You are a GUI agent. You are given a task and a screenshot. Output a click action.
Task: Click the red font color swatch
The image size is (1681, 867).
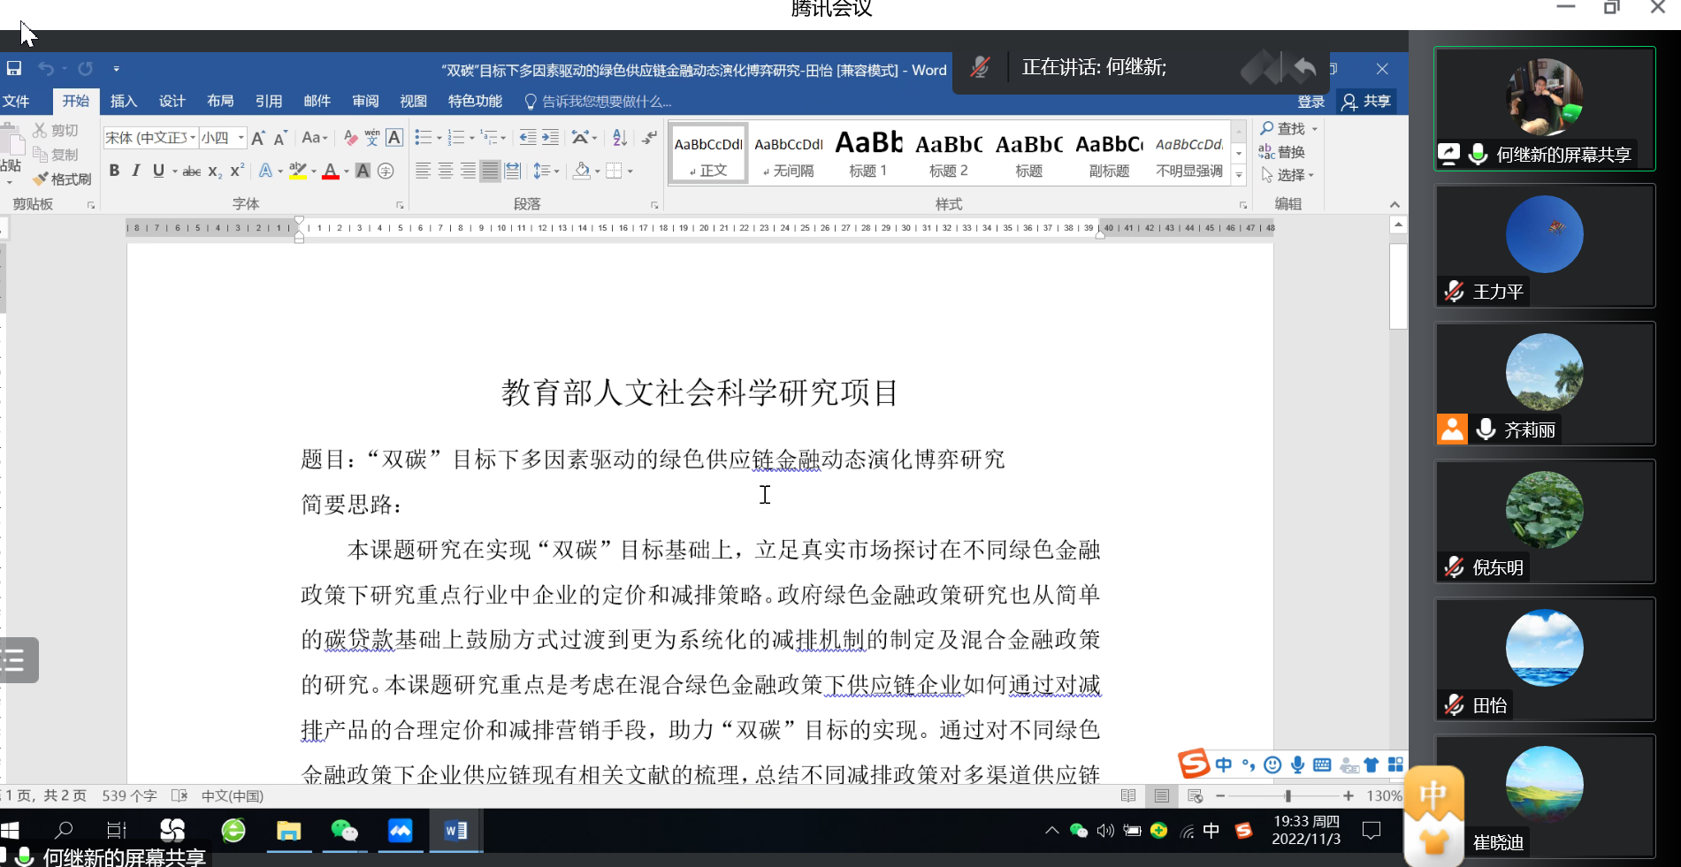click(x=330, y=171)
